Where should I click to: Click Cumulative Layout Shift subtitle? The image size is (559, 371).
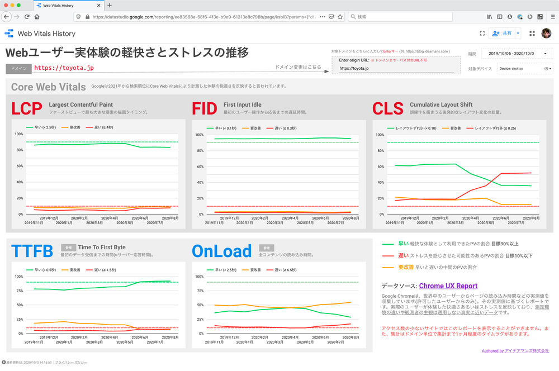(x=441, y=105)
